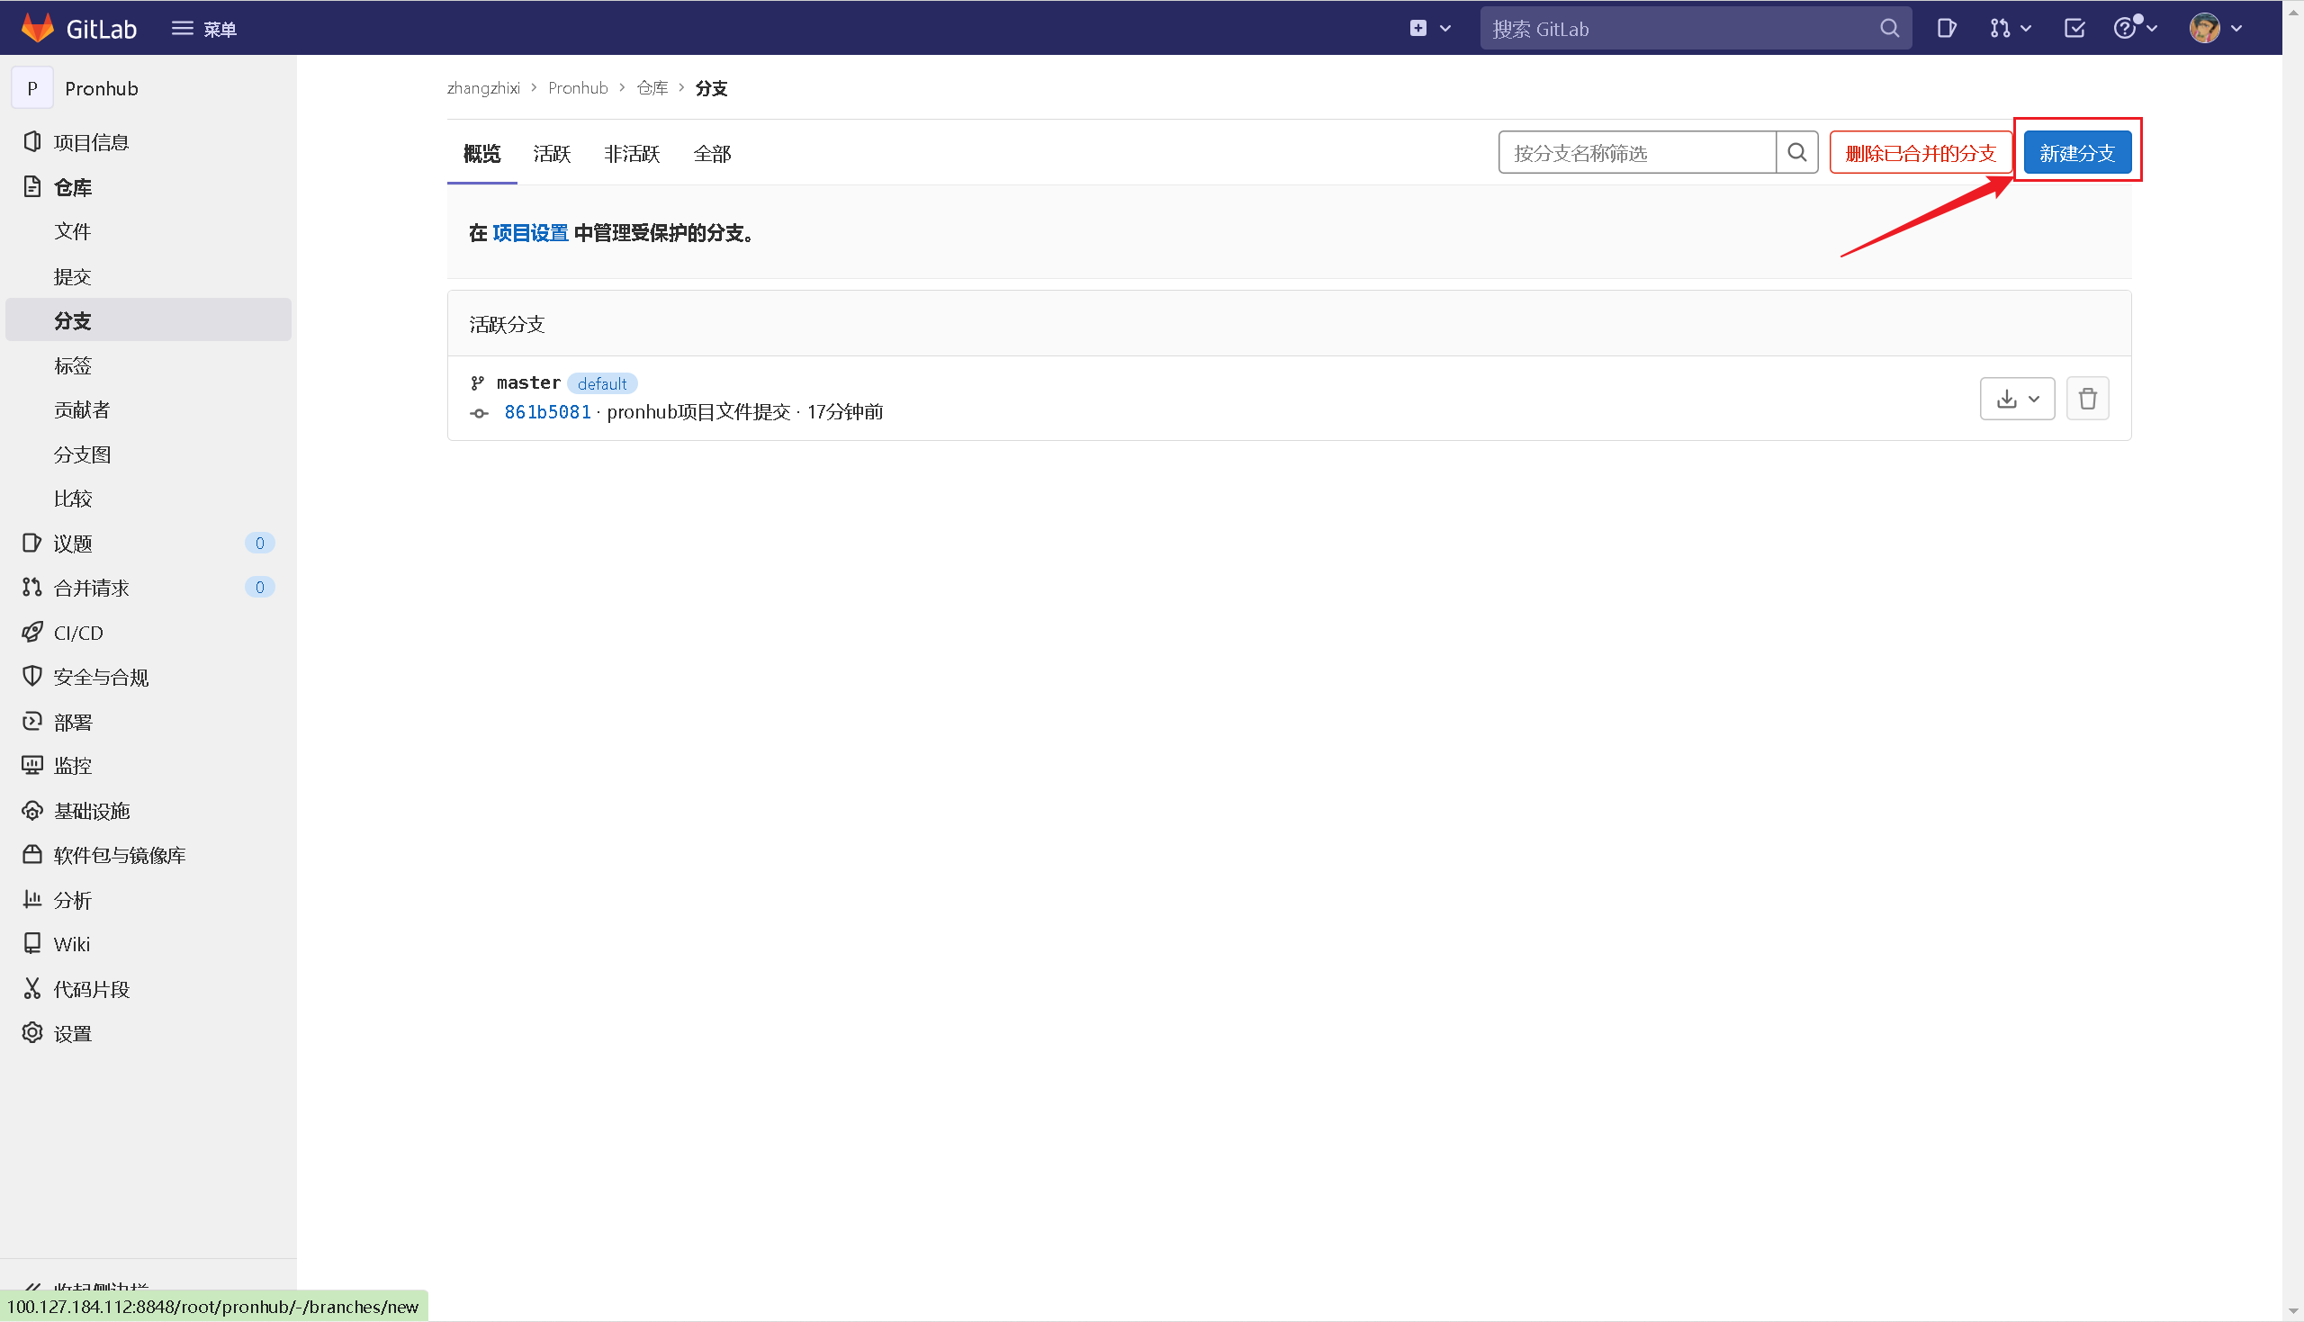
Task: Open the Wiki sidebar item
Action: (71, 944)
